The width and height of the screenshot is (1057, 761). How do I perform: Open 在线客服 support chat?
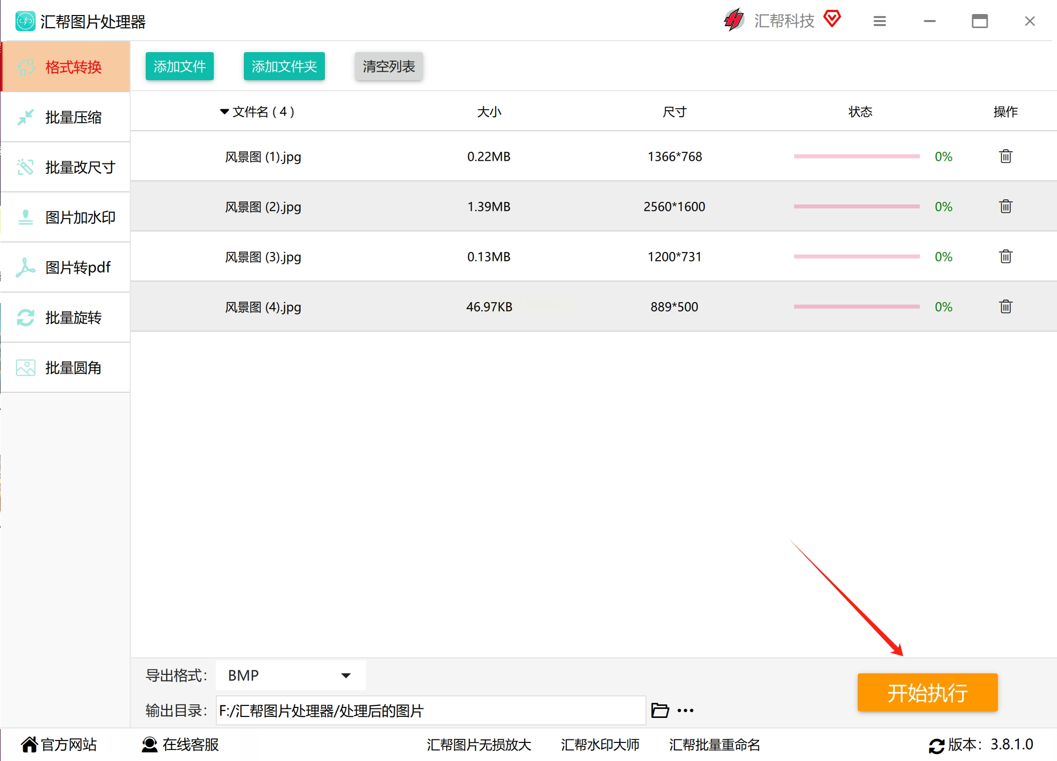coord(180,744)
